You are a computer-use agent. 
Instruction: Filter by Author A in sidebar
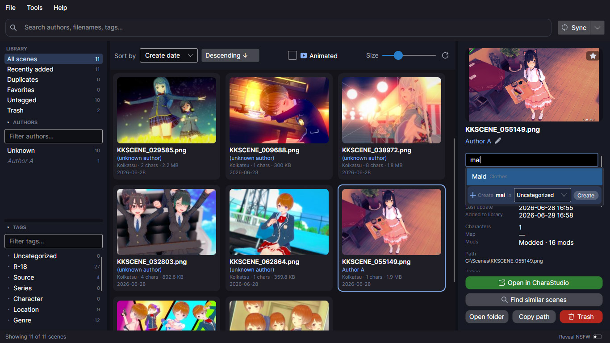tap(54, 161)
